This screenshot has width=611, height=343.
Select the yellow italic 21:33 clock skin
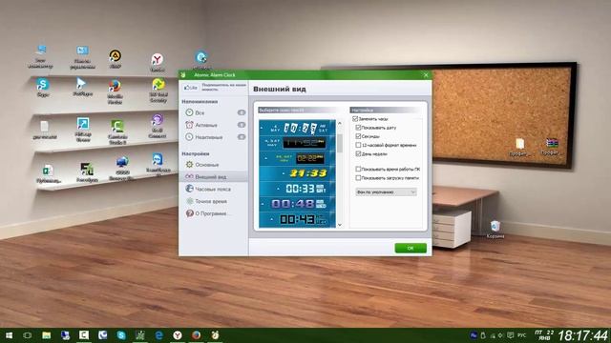297,173
